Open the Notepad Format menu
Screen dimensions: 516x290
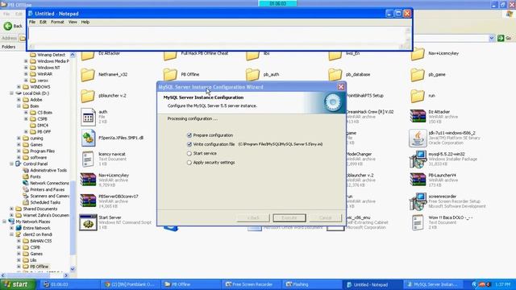click(57, 22)
